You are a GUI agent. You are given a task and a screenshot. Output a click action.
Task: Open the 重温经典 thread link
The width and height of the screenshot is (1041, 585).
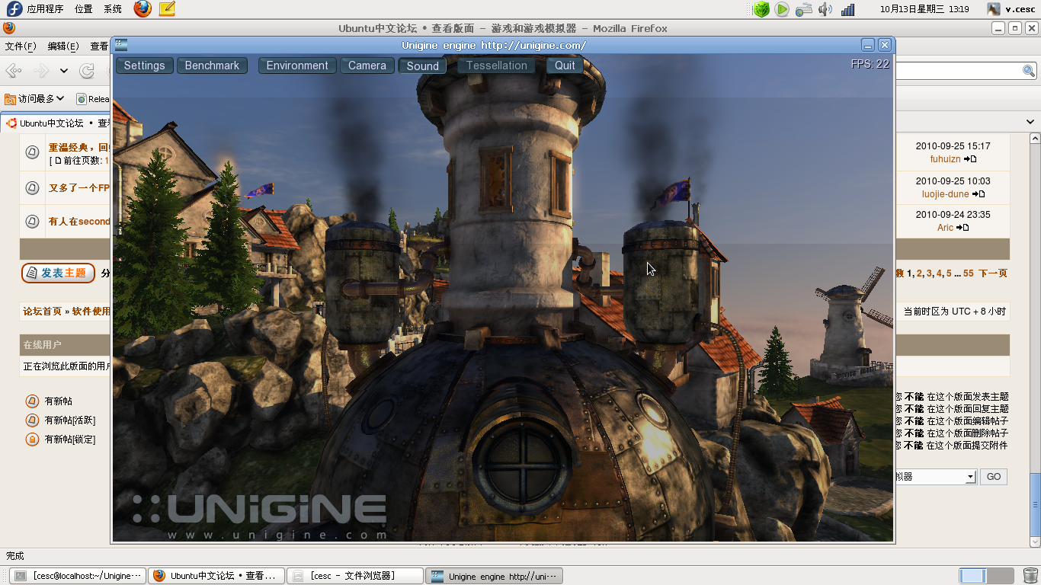pyautogui.click(x=79, y=147)
